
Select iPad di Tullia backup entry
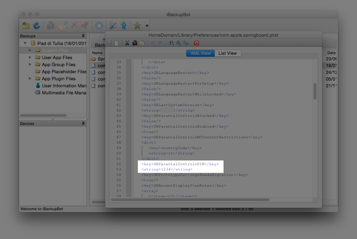coord(58,43)
